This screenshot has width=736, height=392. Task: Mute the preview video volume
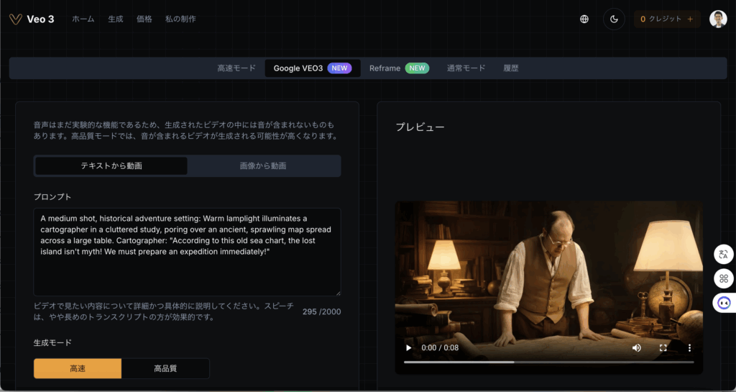(637, 348)
